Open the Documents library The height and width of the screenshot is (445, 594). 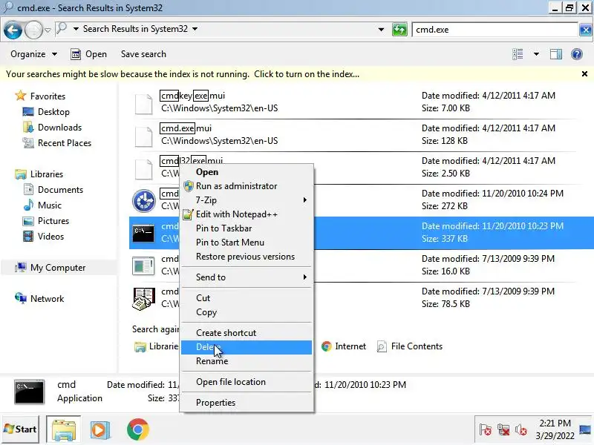click(x=53, y=190)
